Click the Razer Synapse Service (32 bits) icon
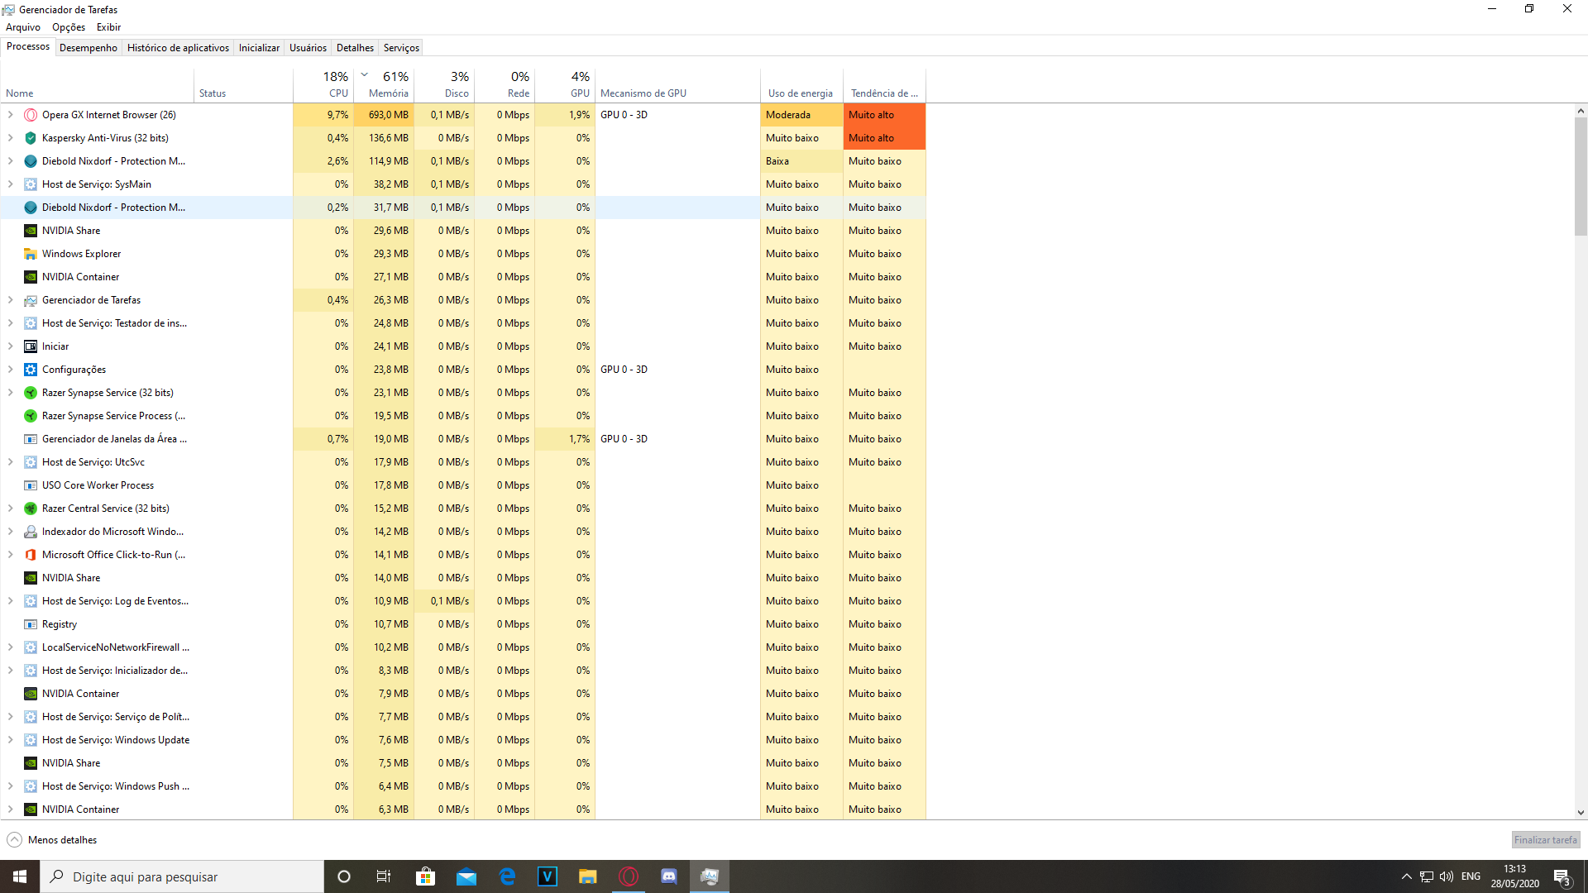This screenshot has width=1588, height=893. pyautogui.click(x=31, y=393)
